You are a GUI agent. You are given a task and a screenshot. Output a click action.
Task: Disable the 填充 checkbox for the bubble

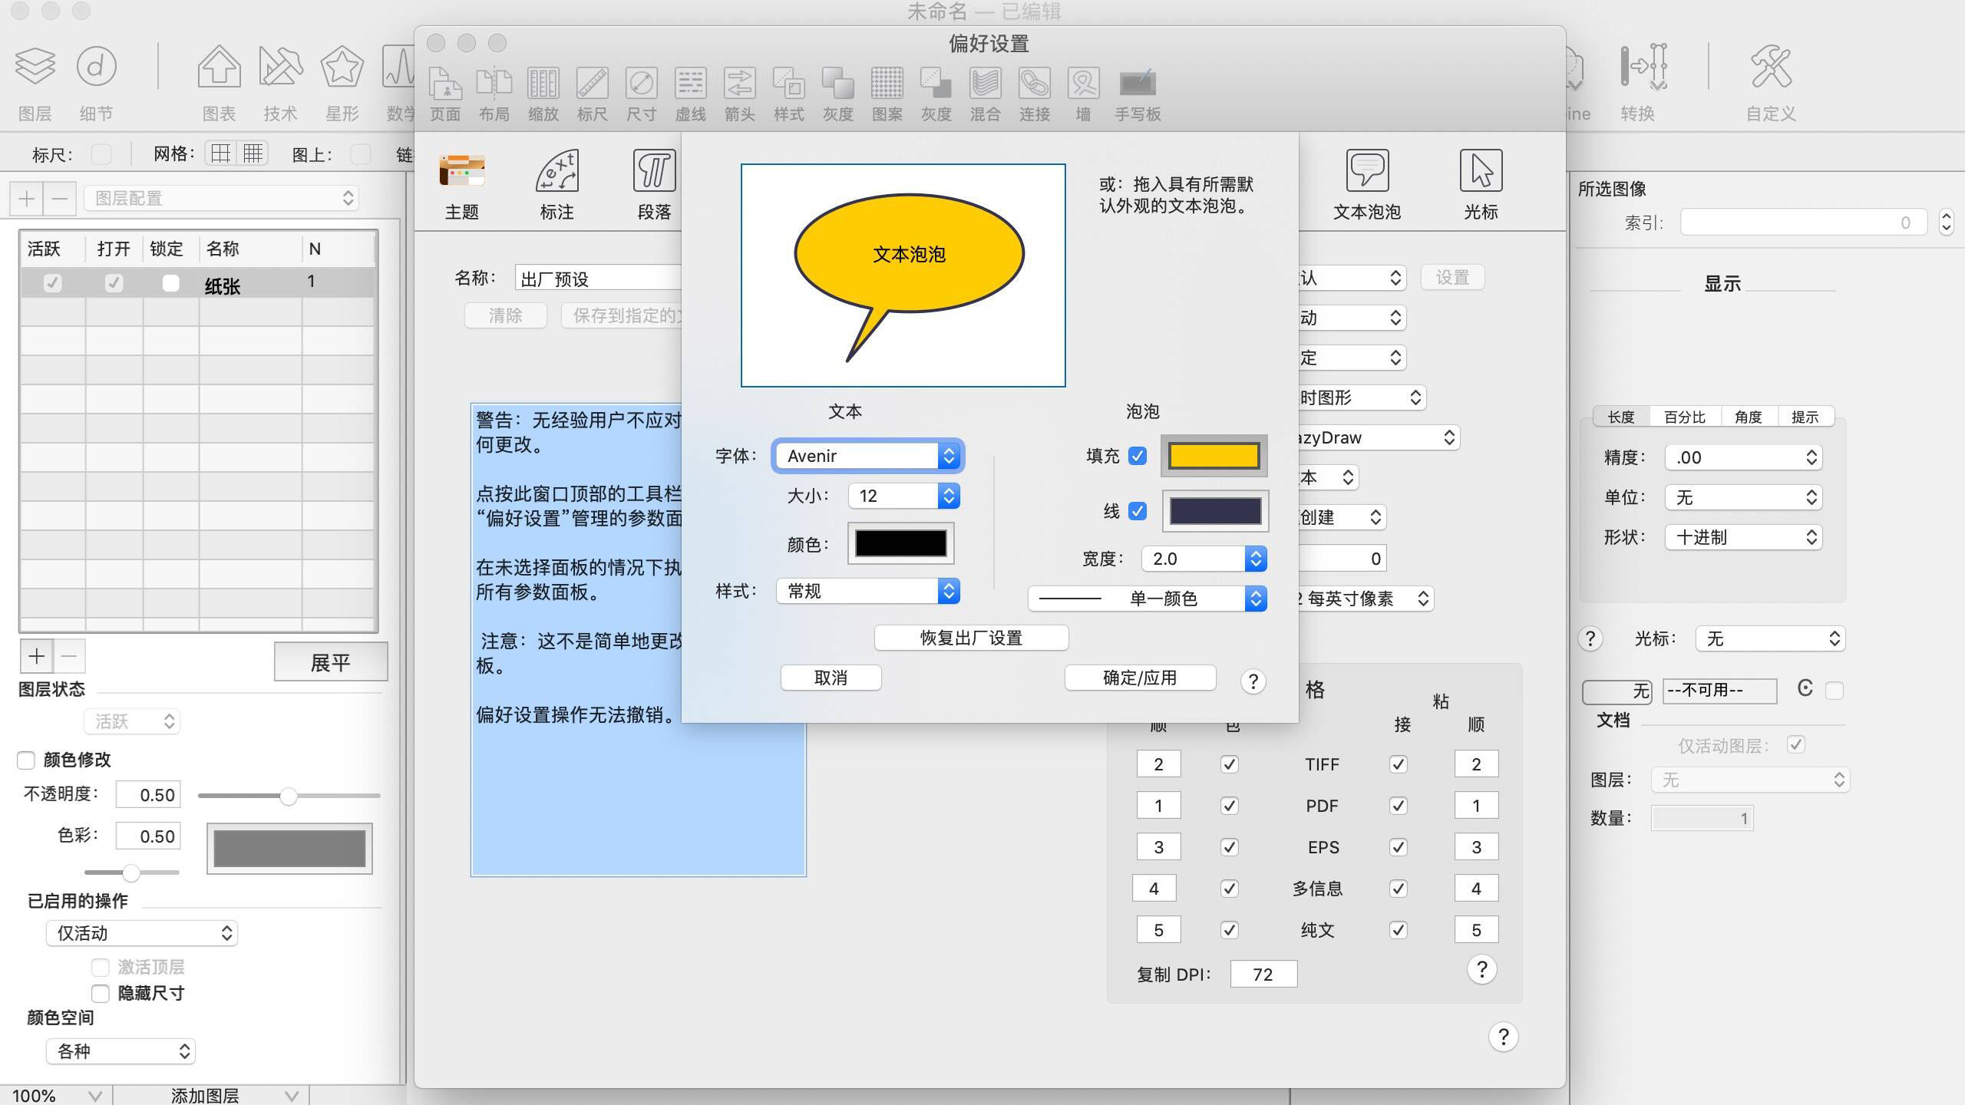click(1136, 455)
